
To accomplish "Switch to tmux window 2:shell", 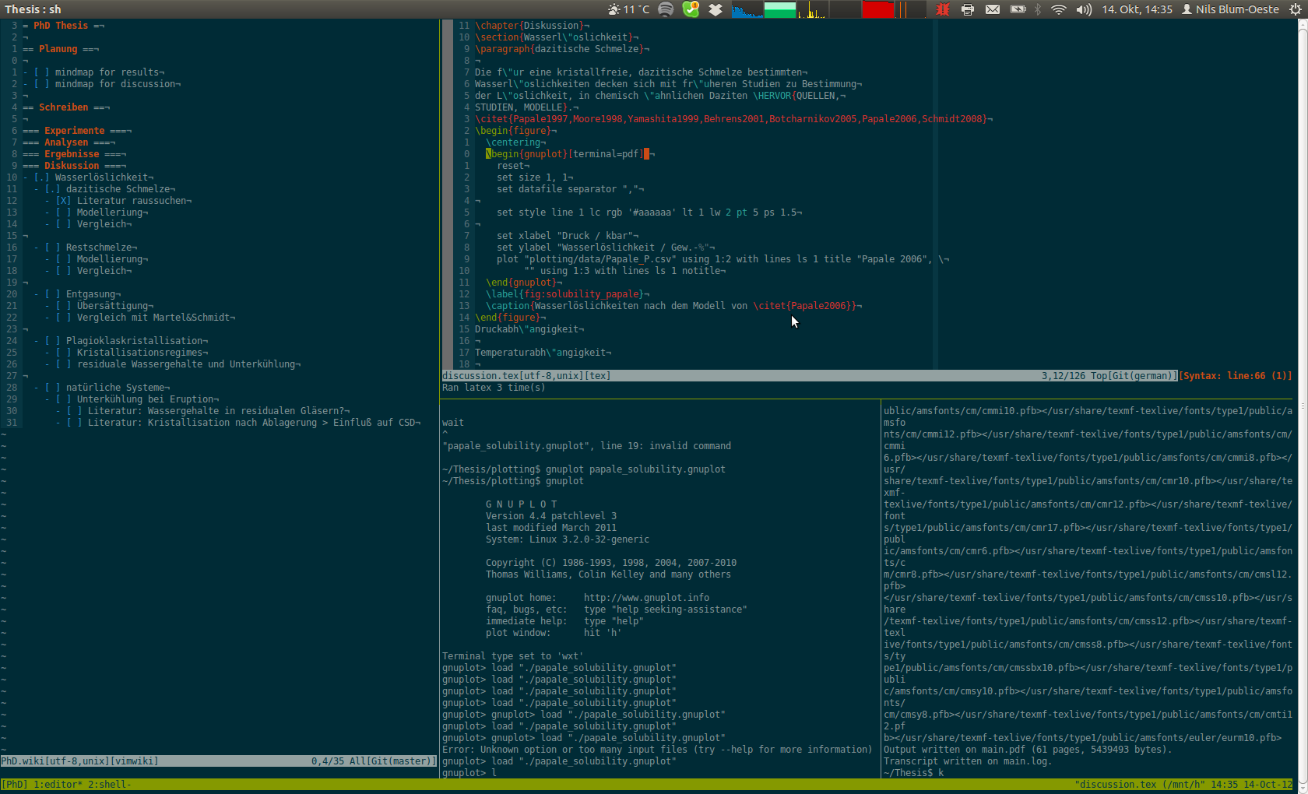I will (109, 785).
